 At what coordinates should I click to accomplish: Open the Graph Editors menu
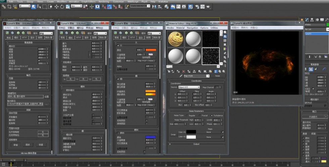point(88,1)
